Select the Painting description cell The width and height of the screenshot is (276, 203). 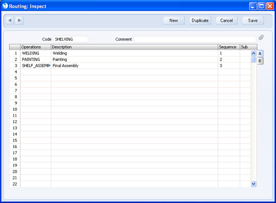(x=134, y=60)
